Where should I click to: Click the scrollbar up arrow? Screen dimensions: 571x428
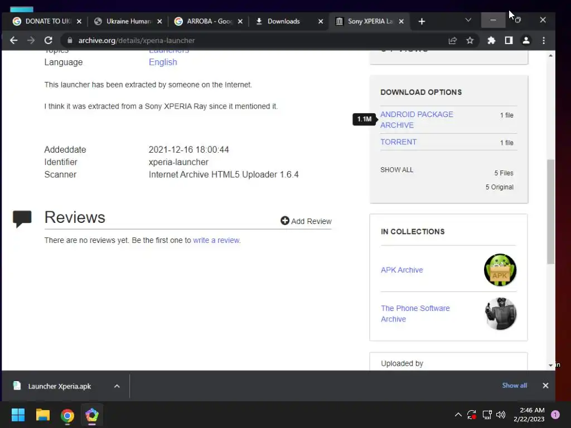[x=550, y=56]
